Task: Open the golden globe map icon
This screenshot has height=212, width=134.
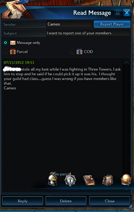Action: tap(126, 180)
